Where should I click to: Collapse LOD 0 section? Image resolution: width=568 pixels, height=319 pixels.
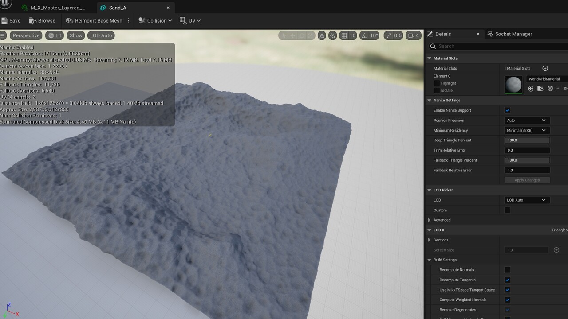[x=429, y=230]
